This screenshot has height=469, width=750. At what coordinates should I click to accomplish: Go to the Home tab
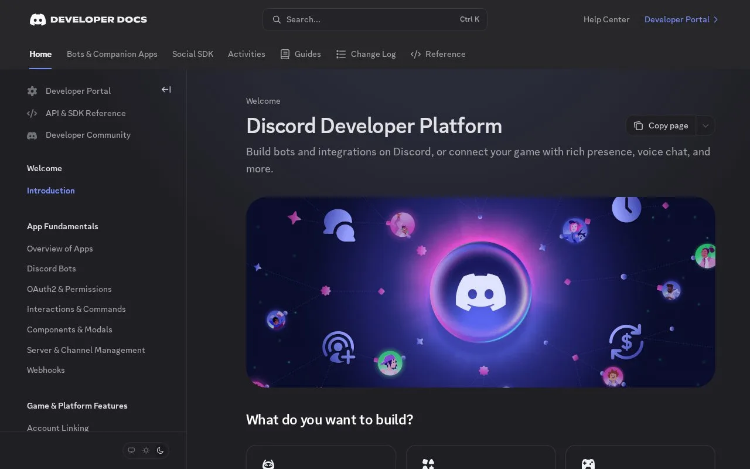[40, 54]
